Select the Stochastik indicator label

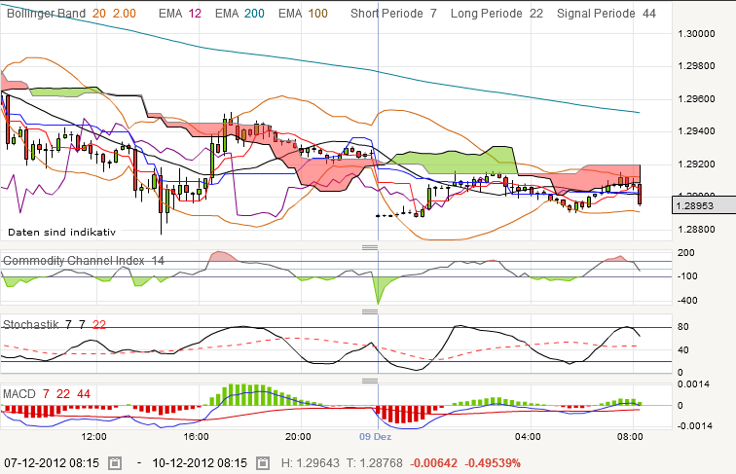(30, 324)
